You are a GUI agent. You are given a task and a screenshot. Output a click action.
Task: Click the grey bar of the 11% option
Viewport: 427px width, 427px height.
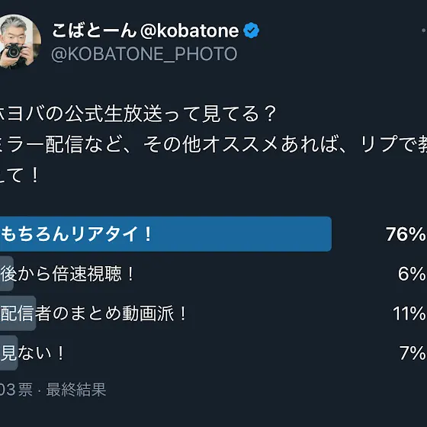point(18,313)
